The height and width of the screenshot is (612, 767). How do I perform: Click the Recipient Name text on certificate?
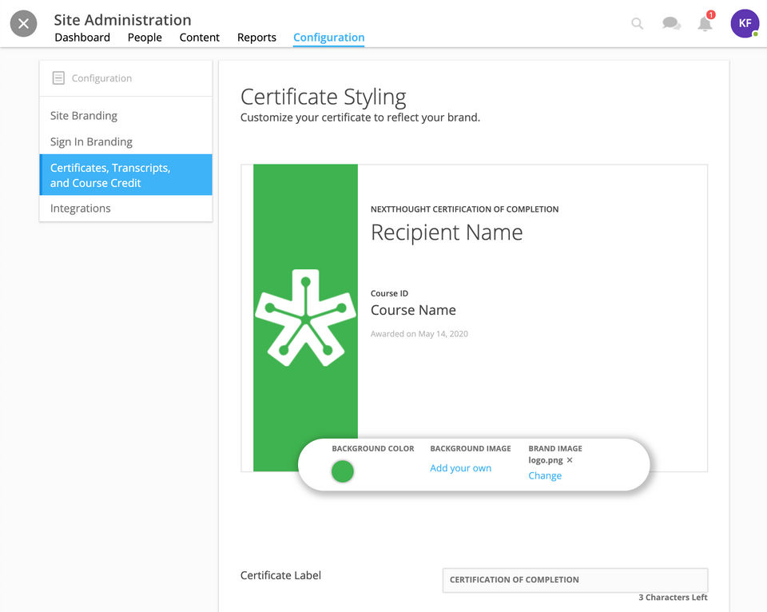click(x=447, y=232)
